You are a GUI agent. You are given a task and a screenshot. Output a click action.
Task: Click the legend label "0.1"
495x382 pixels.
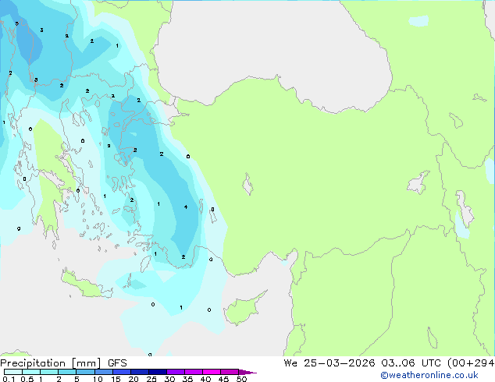pyautogui.click(x=9, y=379)
